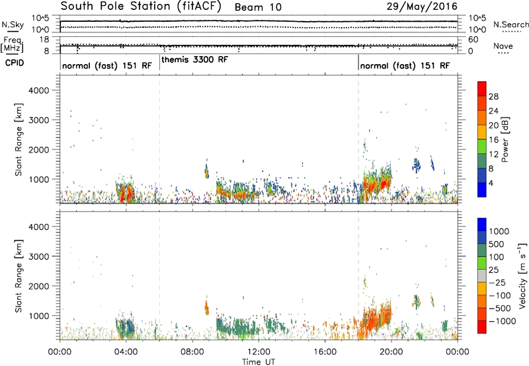
Task: Click the 'Time UT' axis label
Action: tap(259, 362)
